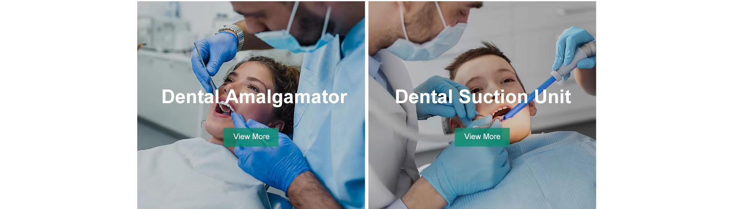Open the Dental Amalgamator heading link

tap(254, 96)
